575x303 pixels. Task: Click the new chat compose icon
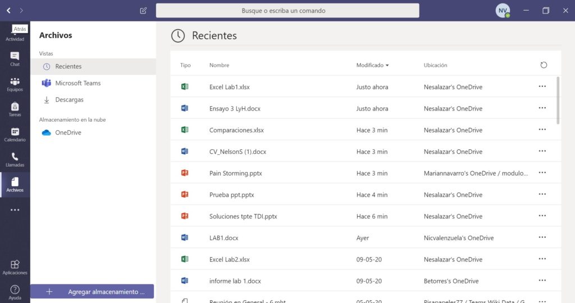[x=143, y=11]
